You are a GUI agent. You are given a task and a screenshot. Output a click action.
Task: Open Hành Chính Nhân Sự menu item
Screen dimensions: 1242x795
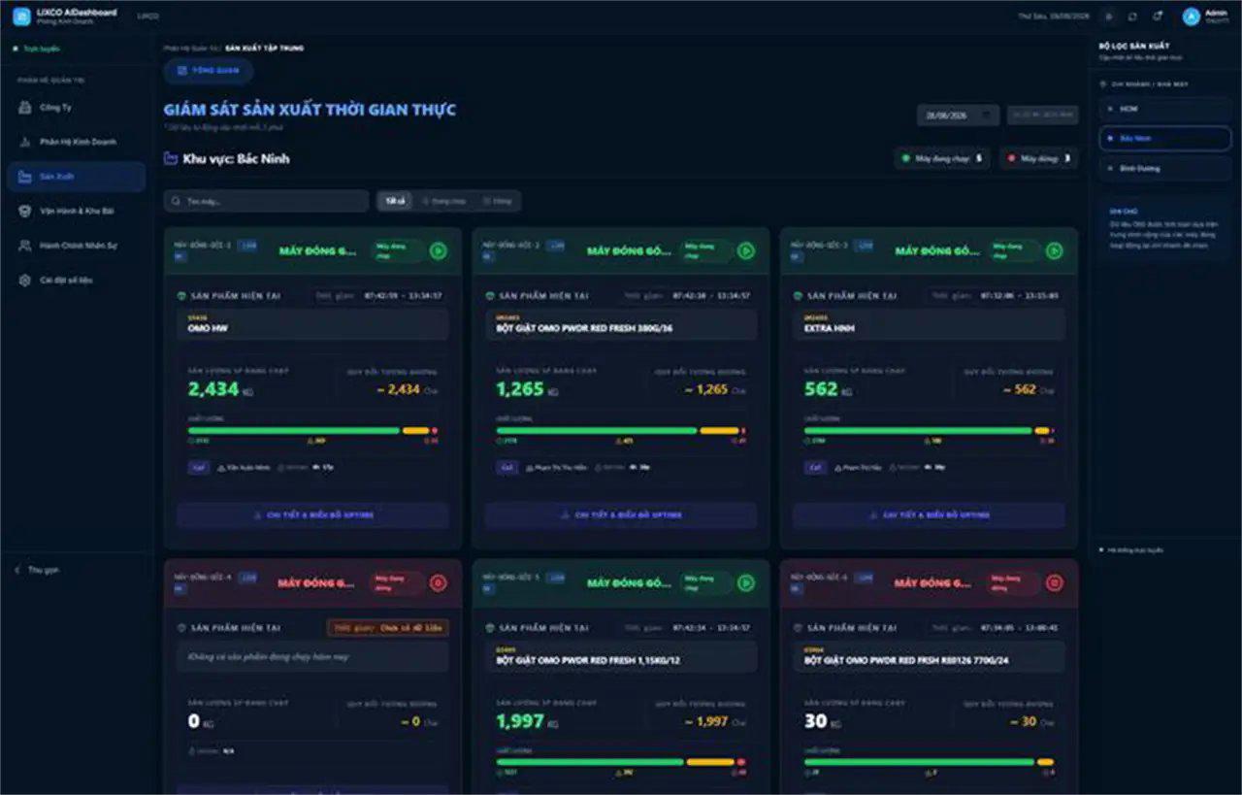click(x=76, y=246)
